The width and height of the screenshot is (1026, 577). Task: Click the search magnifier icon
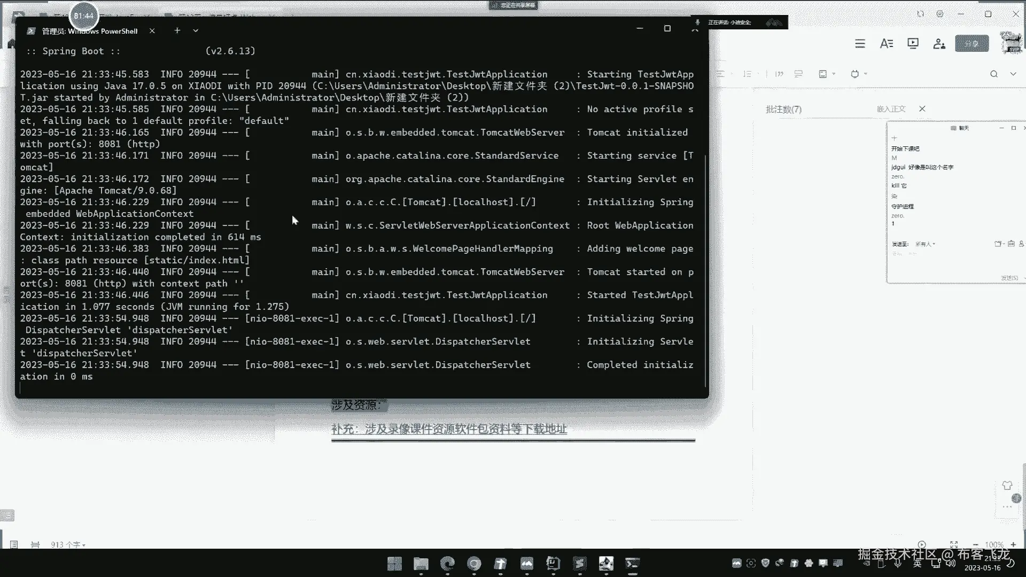994,74
